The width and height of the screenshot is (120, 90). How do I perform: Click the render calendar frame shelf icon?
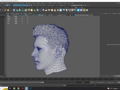(x=72, y=10)
